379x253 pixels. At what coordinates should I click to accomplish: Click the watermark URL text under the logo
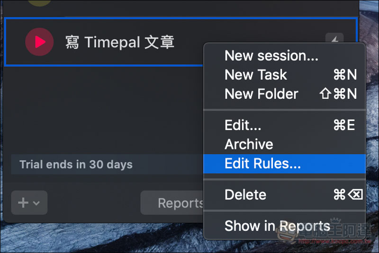point(335,241)
